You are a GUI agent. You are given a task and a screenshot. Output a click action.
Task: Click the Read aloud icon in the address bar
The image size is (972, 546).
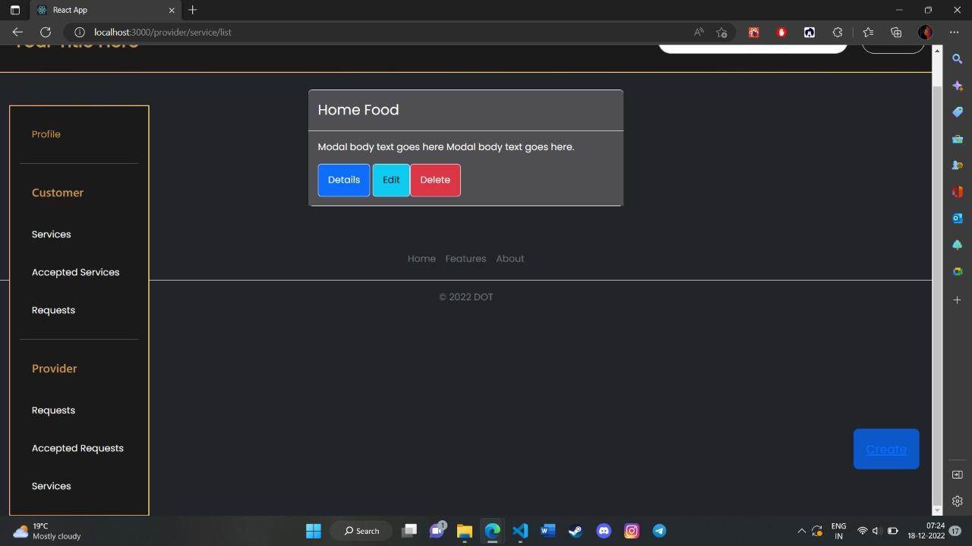point(699,32)
